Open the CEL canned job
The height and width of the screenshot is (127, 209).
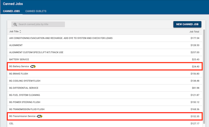tap(104, 124)
